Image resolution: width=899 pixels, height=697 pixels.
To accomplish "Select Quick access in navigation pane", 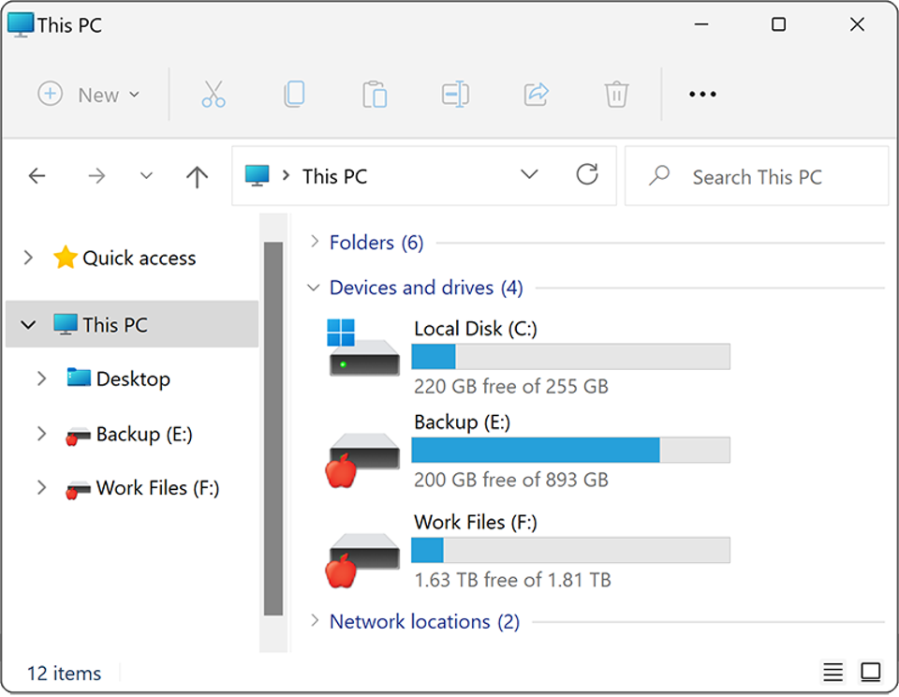I will pyautogui.click(x=139, y=259).
